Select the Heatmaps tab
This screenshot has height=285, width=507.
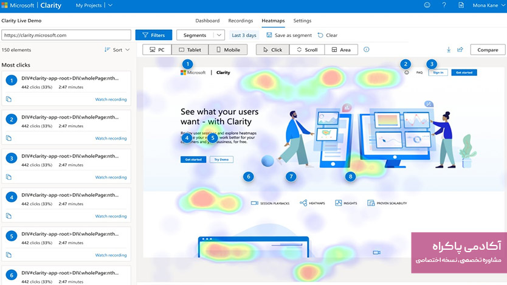click(273, 21)
